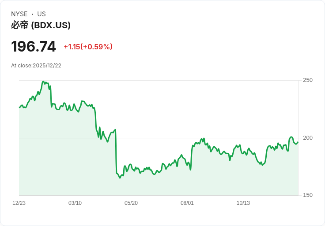The width and height of the screenshot is (325, 226).
Task: Select the 12/23 date on x-axis
Action: tap(19, 203)
